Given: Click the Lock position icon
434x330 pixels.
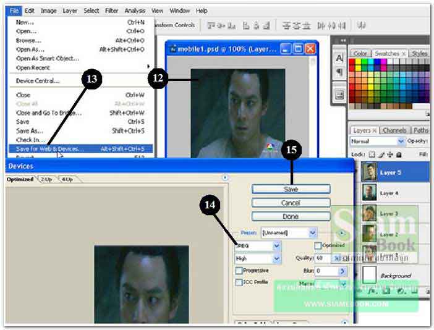Looking at the screenshot, I should click(x=390, y=154).
